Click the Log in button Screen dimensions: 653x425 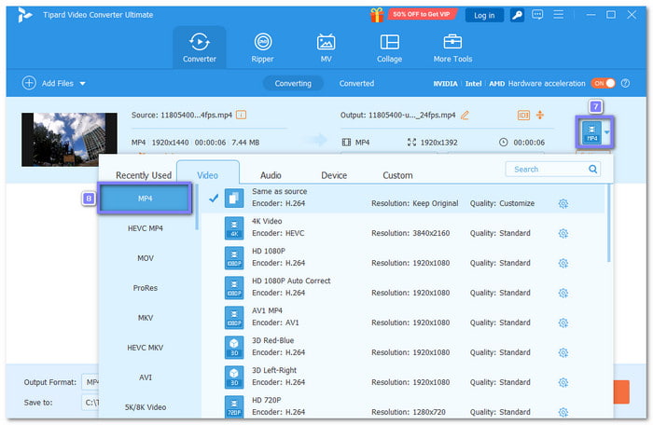[484, 15]
